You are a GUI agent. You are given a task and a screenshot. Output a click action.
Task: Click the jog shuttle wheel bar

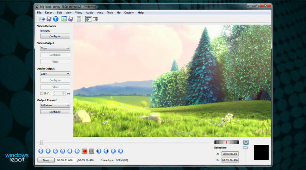[226, 142]
